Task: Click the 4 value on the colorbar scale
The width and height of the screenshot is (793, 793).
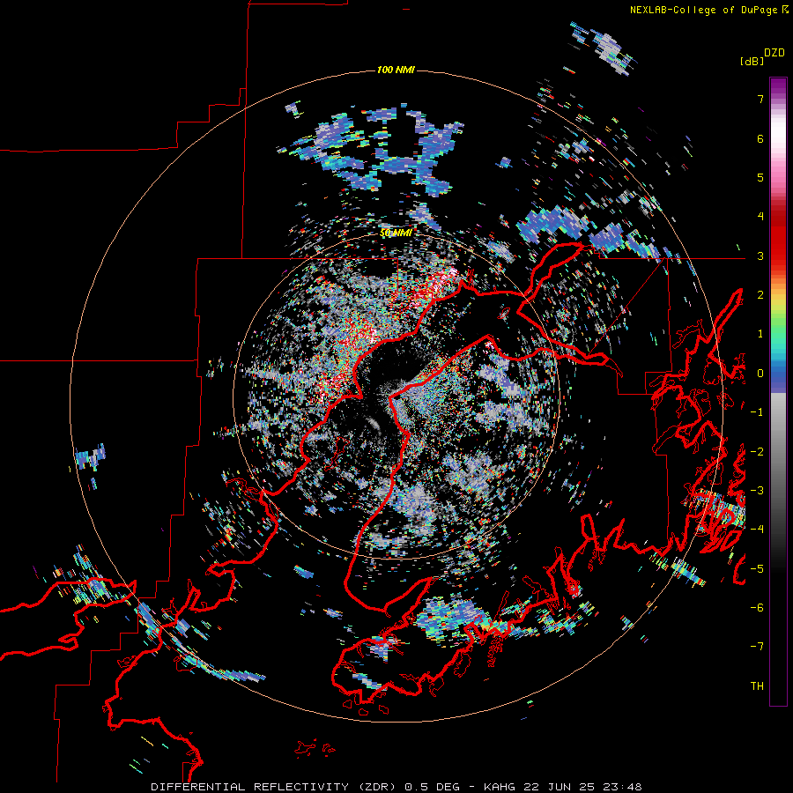Action: (x=760, y=217)
